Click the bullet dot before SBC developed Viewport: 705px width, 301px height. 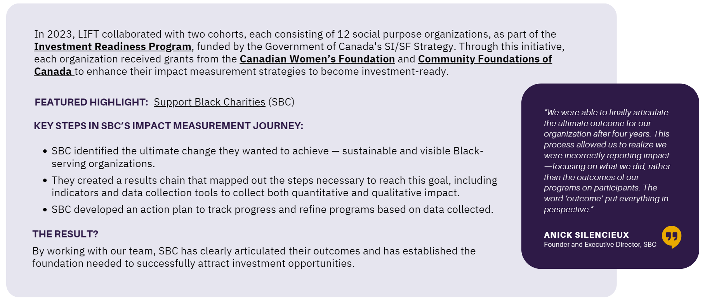click(45, 210)
